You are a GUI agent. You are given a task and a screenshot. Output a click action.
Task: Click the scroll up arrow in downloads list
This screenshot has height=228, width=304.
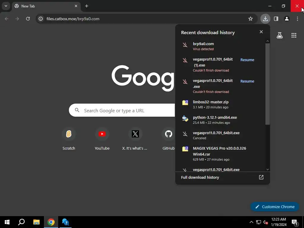[x=267, y=41]
